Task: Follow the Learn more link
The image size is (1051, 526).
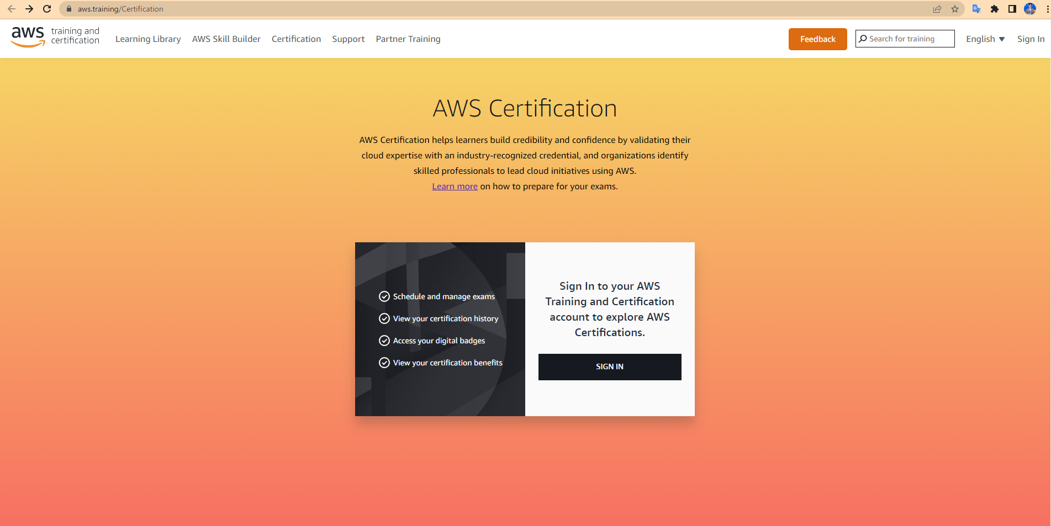Action: click(455, 187)
